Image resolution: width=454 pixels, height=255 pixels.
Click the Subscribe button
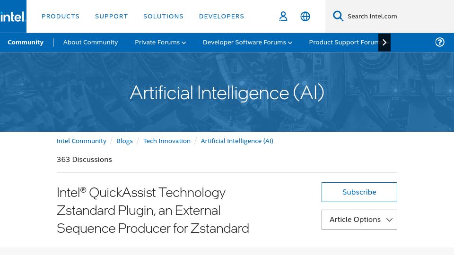359,192
